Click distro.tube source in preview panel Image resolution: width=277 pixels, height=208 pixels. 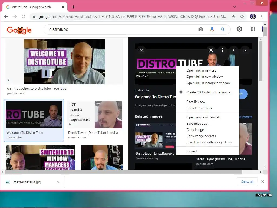(142, 90)
